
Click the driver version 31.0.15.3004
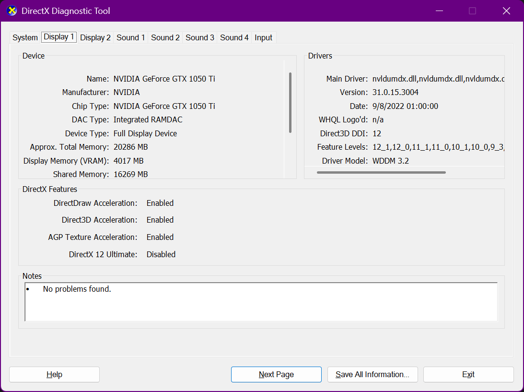click(396, 92)
